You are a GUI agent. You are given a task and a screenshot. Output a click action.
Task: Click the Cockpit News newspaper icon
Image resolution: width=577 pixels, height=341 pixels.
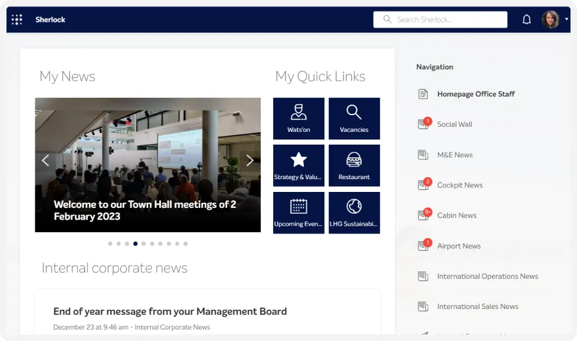[x=423, y=185]
